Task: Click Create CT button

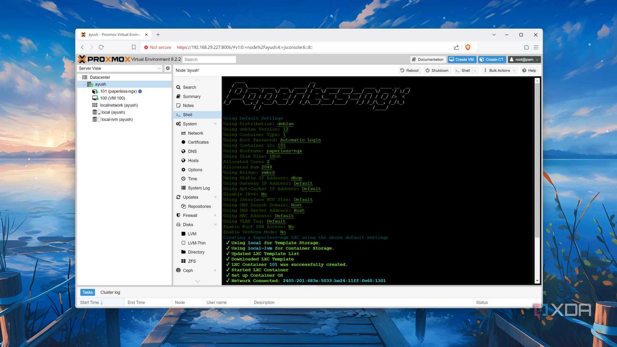Action: [492, 60]
